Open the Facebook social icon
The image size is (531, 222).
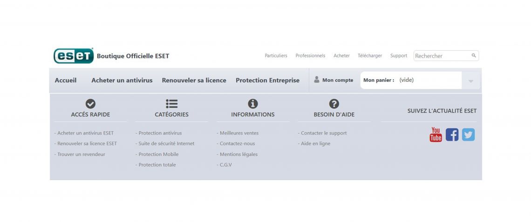(x=452, y=135)
